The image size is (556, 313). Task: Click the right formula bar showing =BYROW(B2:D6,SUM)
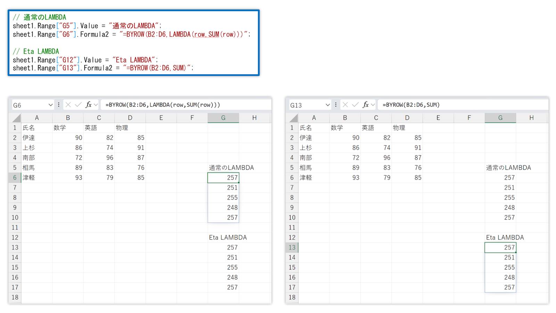(x=463, y=105)
